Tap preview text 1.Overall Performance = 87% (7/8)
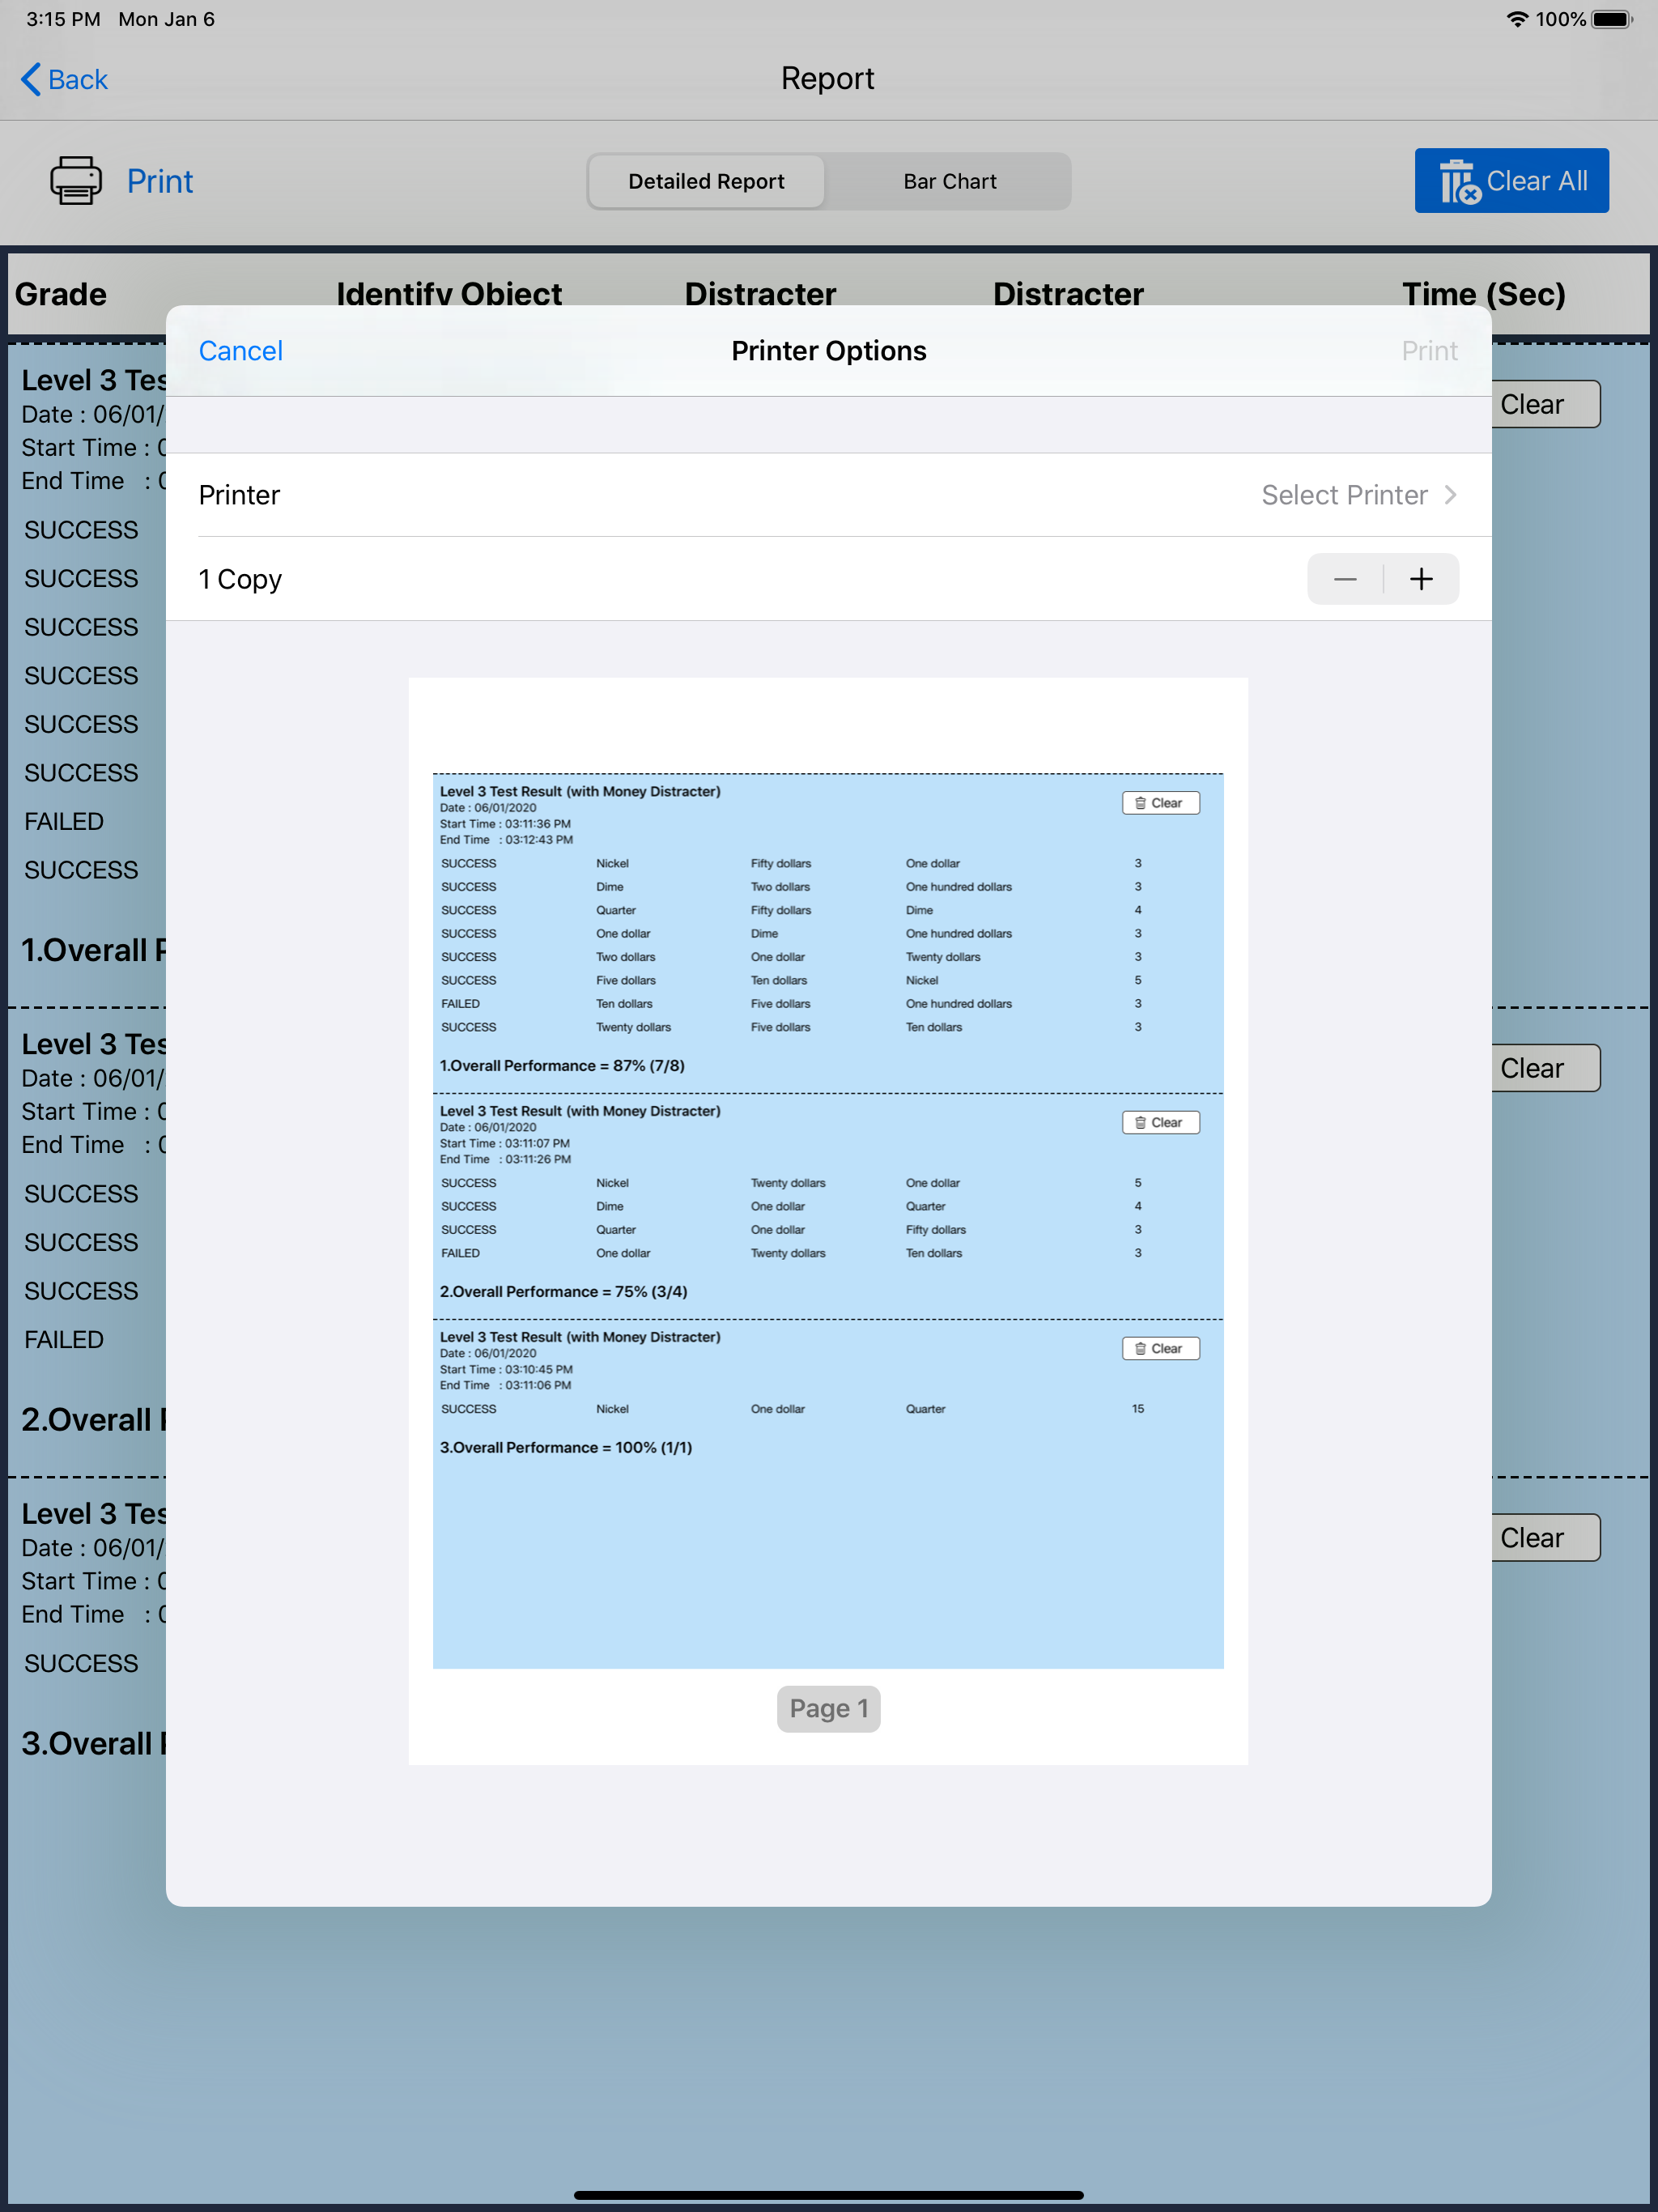The image size is (1658, 2212). pos(562,1066)
